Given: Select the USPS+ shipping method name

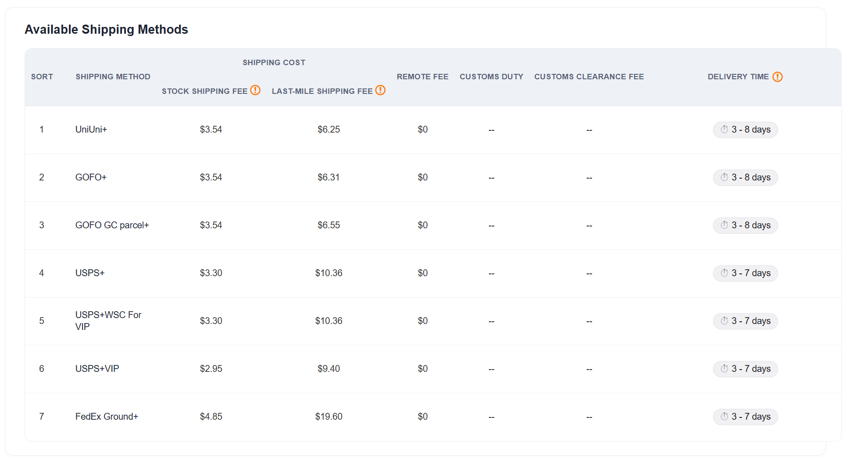Looking at the screenshot, I should [x=90, y=273].
